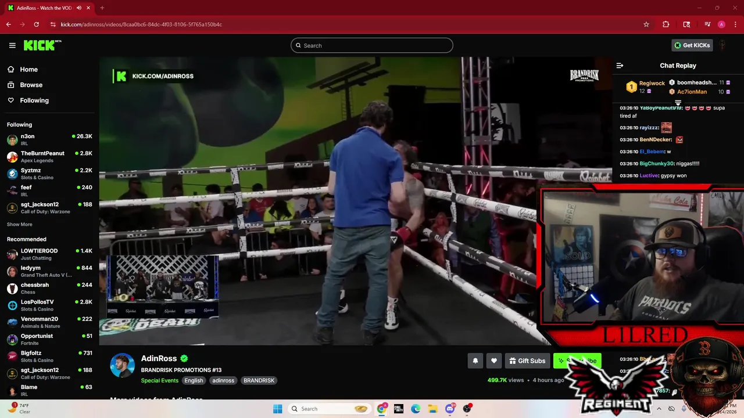
Task: Open the Kick hamburger sidebar menu
Action: pos(12,45)
